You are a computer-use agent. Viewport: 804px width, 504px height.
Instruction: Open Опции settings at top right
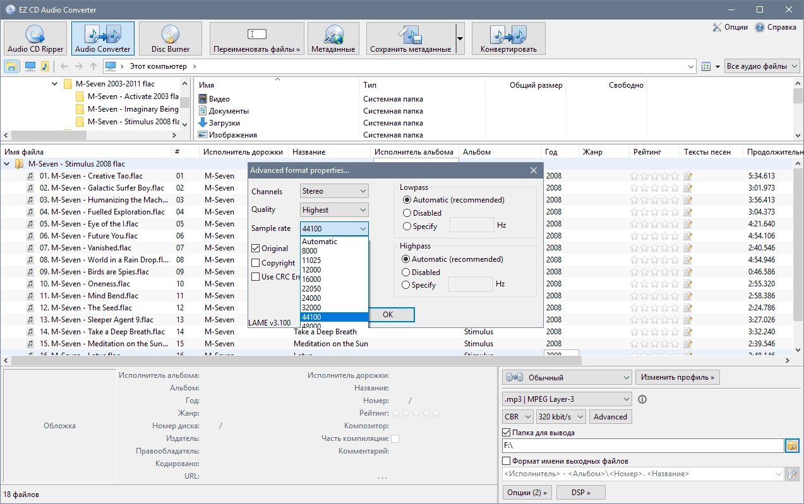[730, 27]
